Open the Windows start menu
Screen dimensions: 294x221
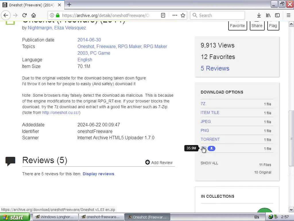click(x=15, y=217)
